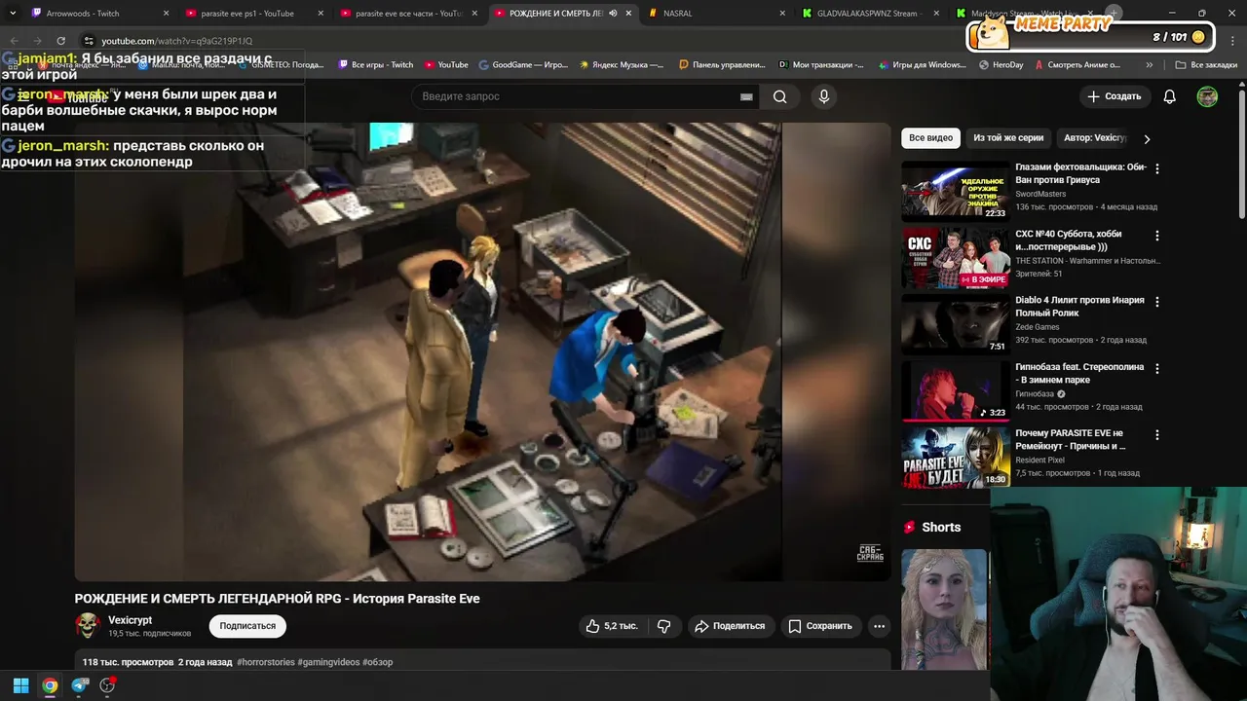Subscribe with the 'Подписаться' button
The width and height of the screenshot is (1247, 701).
(x=247, y=626)
